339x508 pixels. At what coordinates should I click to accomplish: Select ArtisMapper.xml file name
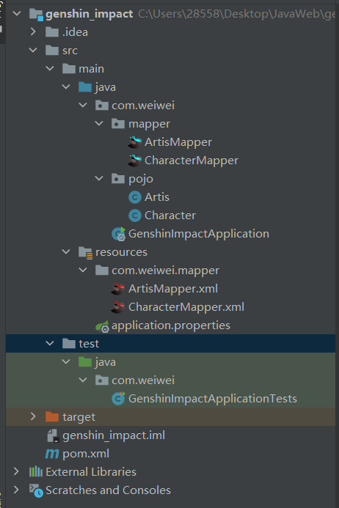pyautogui.click(x=173, y=289)
